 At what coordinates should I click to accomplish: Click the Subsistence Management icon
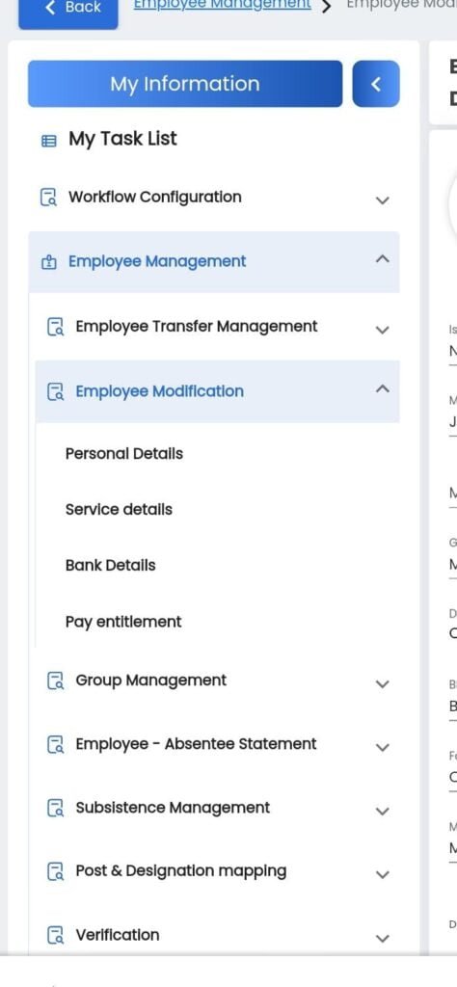(56, 809)
